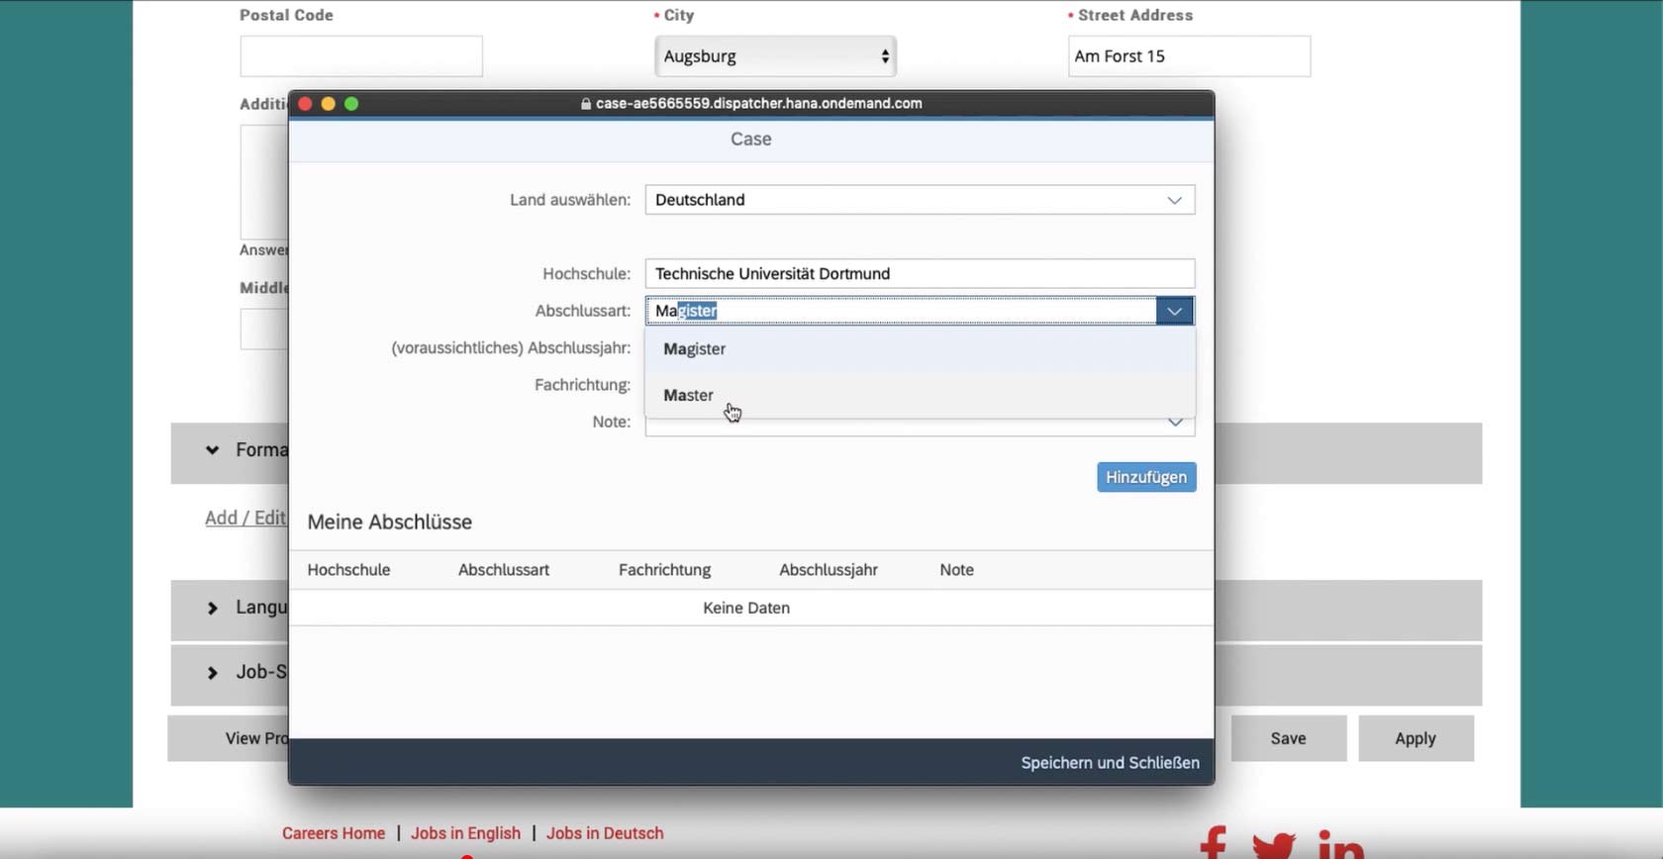This screenshot has width=1663, height=859.
Task: Open the City dropdown showing Augsburg
Action: pos(775,56)
